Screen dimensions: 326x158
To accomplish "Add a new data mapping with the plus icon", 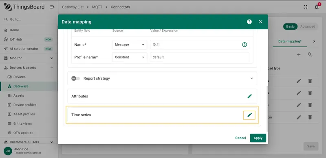I will point(299,54).
